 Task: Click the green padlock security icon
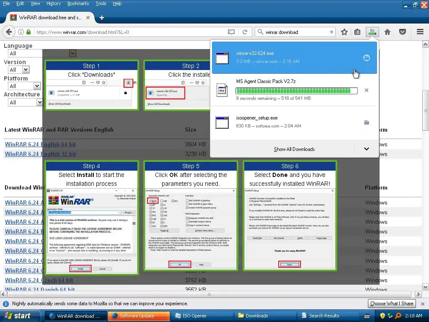coord(28,32)
